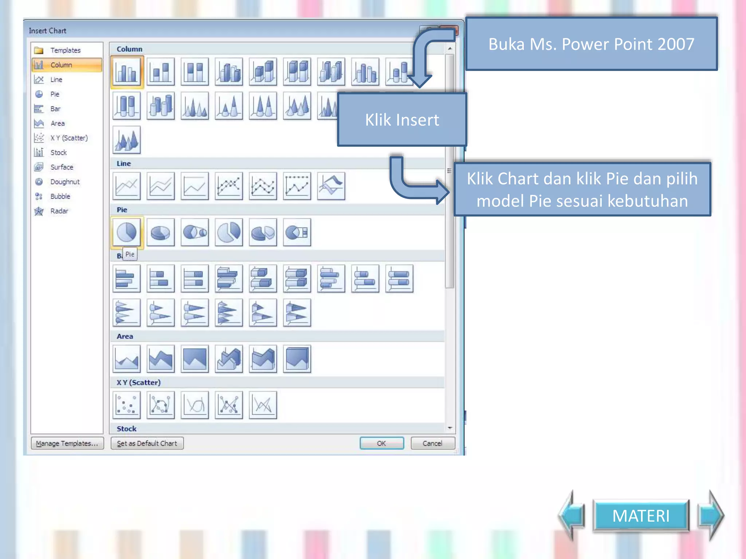This screenshot has height=559, width=746.
Task: Select the Pie of Pie chart
Action: 195,233
